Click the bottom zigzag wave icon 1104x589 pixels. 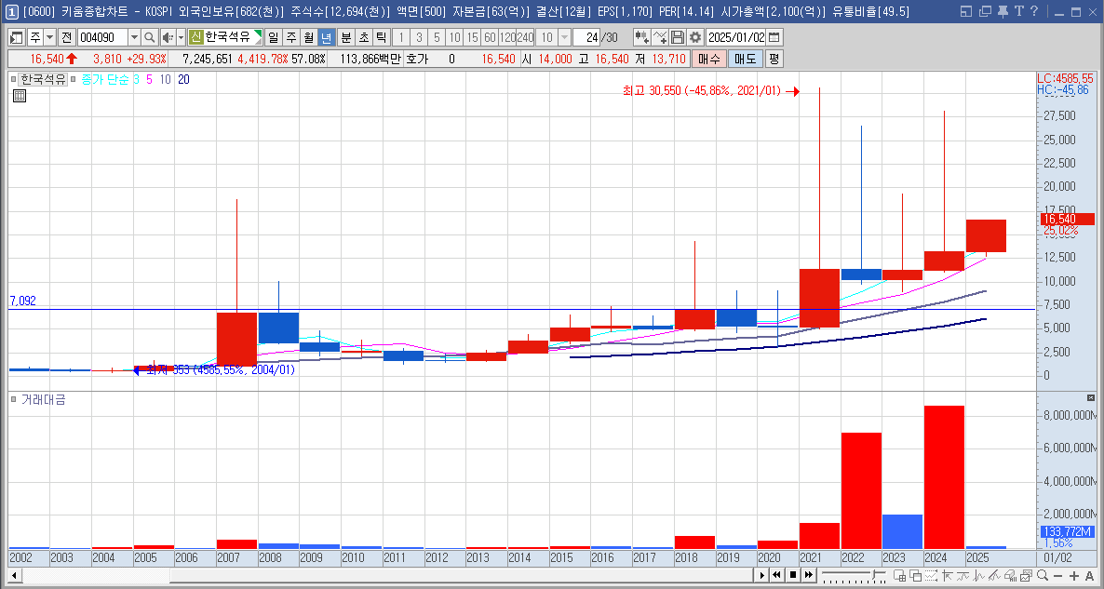(978, 576)
